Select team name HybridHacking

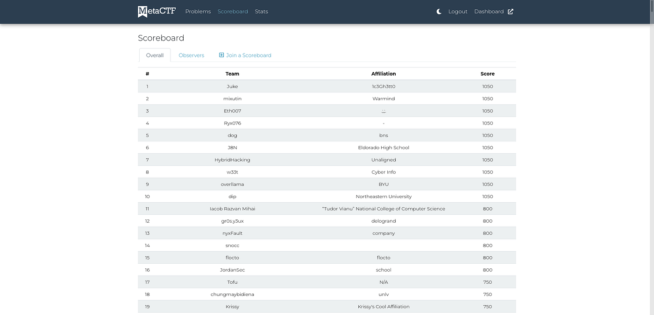(x=232, y=160)
